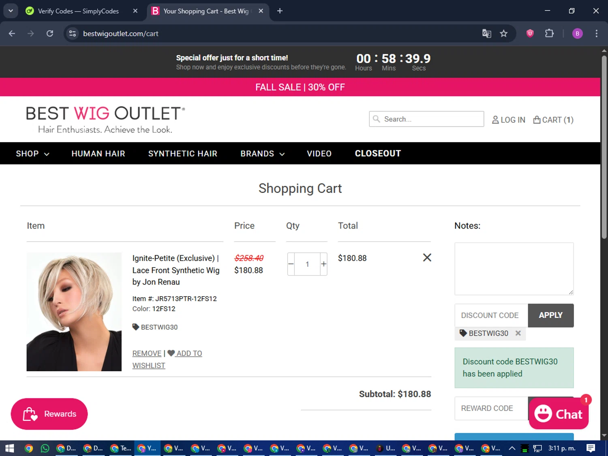The image size is (608, 456).
Task: Click the page vertical scrollbar
Action: pos(604,147)
